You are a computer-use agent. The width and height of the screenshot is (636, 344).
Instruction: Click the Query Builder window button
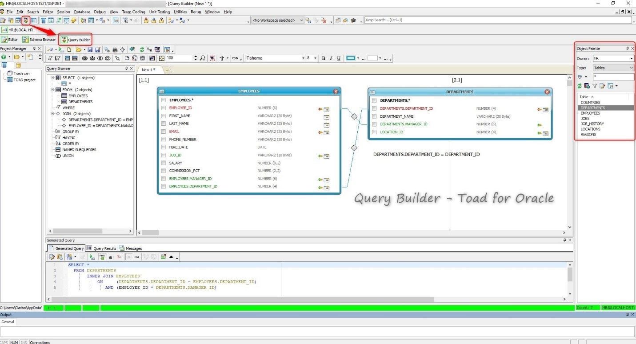(x=76, y=40)
